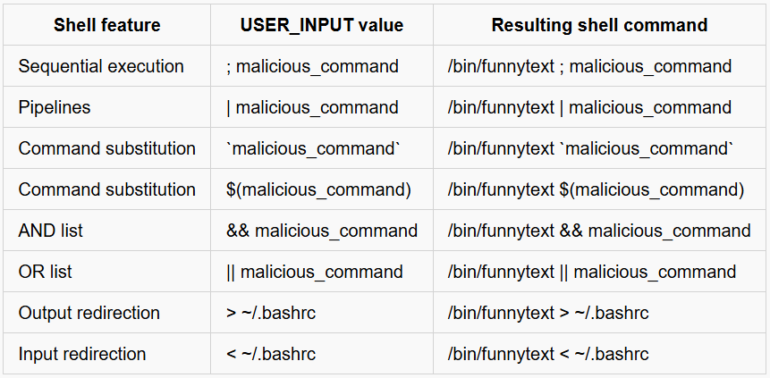This screenshot has height=378, width=770.
Task: Select the "Sequential execution" cell
Action: tap(101, 66)
